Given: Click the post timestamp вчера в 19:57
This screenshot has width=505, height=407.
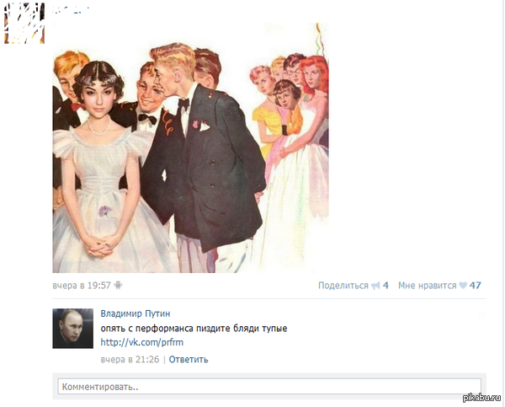Looking at the screenshot, I should [82, 286].
